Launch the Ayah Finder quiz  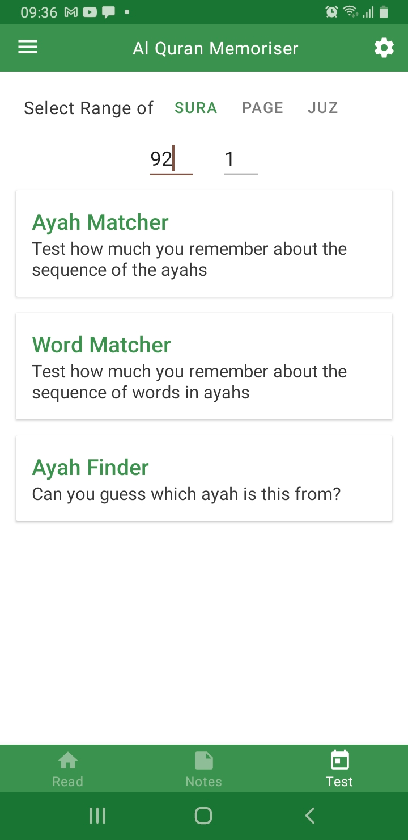tap(204, 478)
